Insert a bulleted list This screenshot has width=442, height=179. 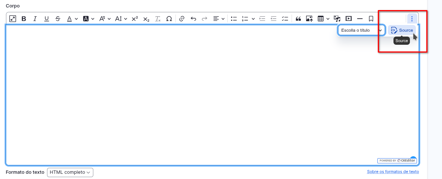click(x=234, y=19)
